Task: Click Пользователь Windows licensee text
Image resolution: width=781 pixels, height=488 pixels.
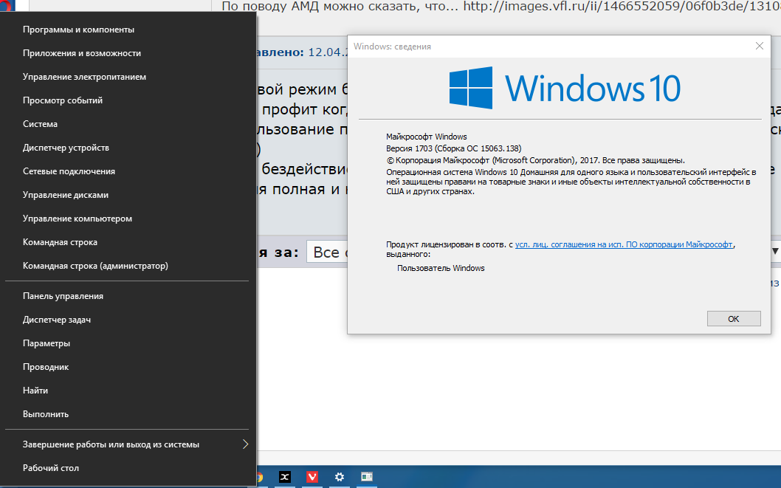Action: 441,269
